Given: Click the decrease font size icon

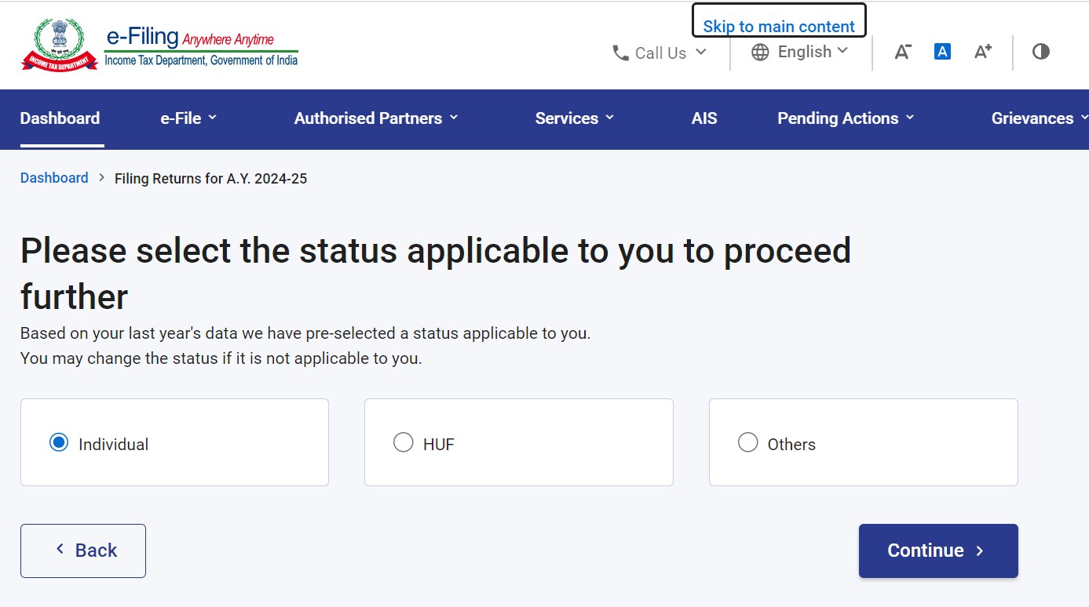Looking at the screenshot, I should pyautogui.click(x=903, y=52).
